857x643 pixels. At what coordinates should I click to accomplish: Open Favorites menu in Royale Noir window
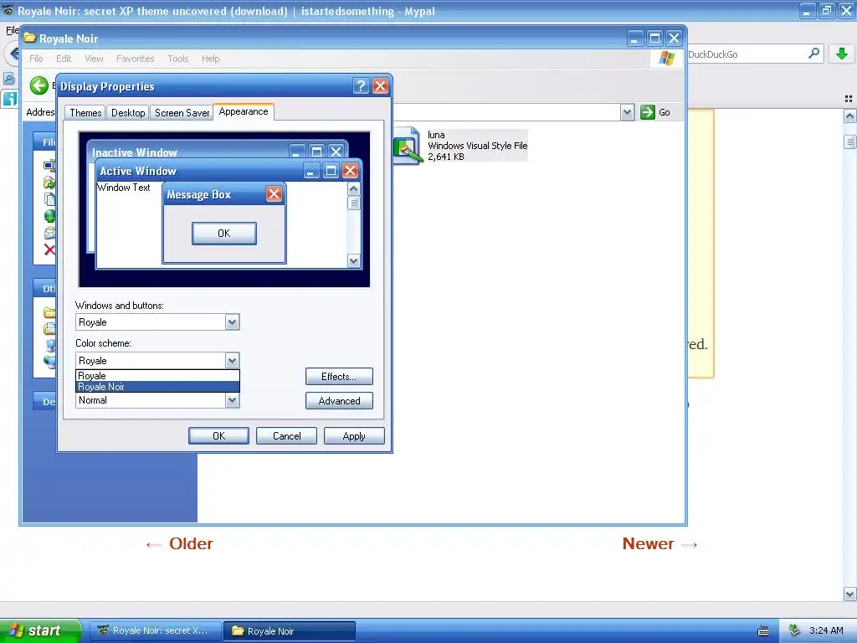tap(135, 59)
